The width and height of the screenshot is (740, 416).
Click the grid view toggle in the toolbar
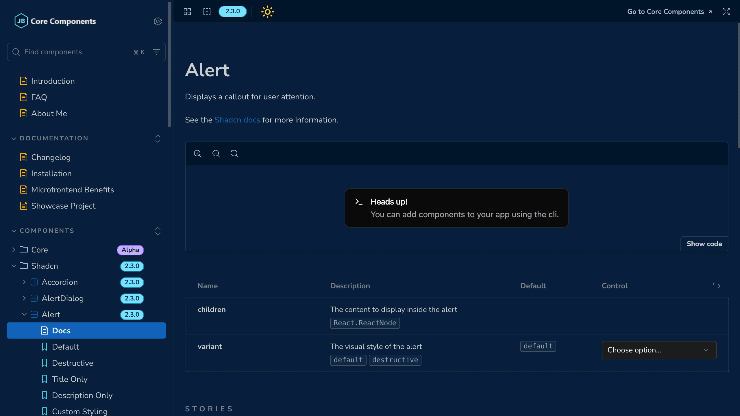[x=187, y=12]
